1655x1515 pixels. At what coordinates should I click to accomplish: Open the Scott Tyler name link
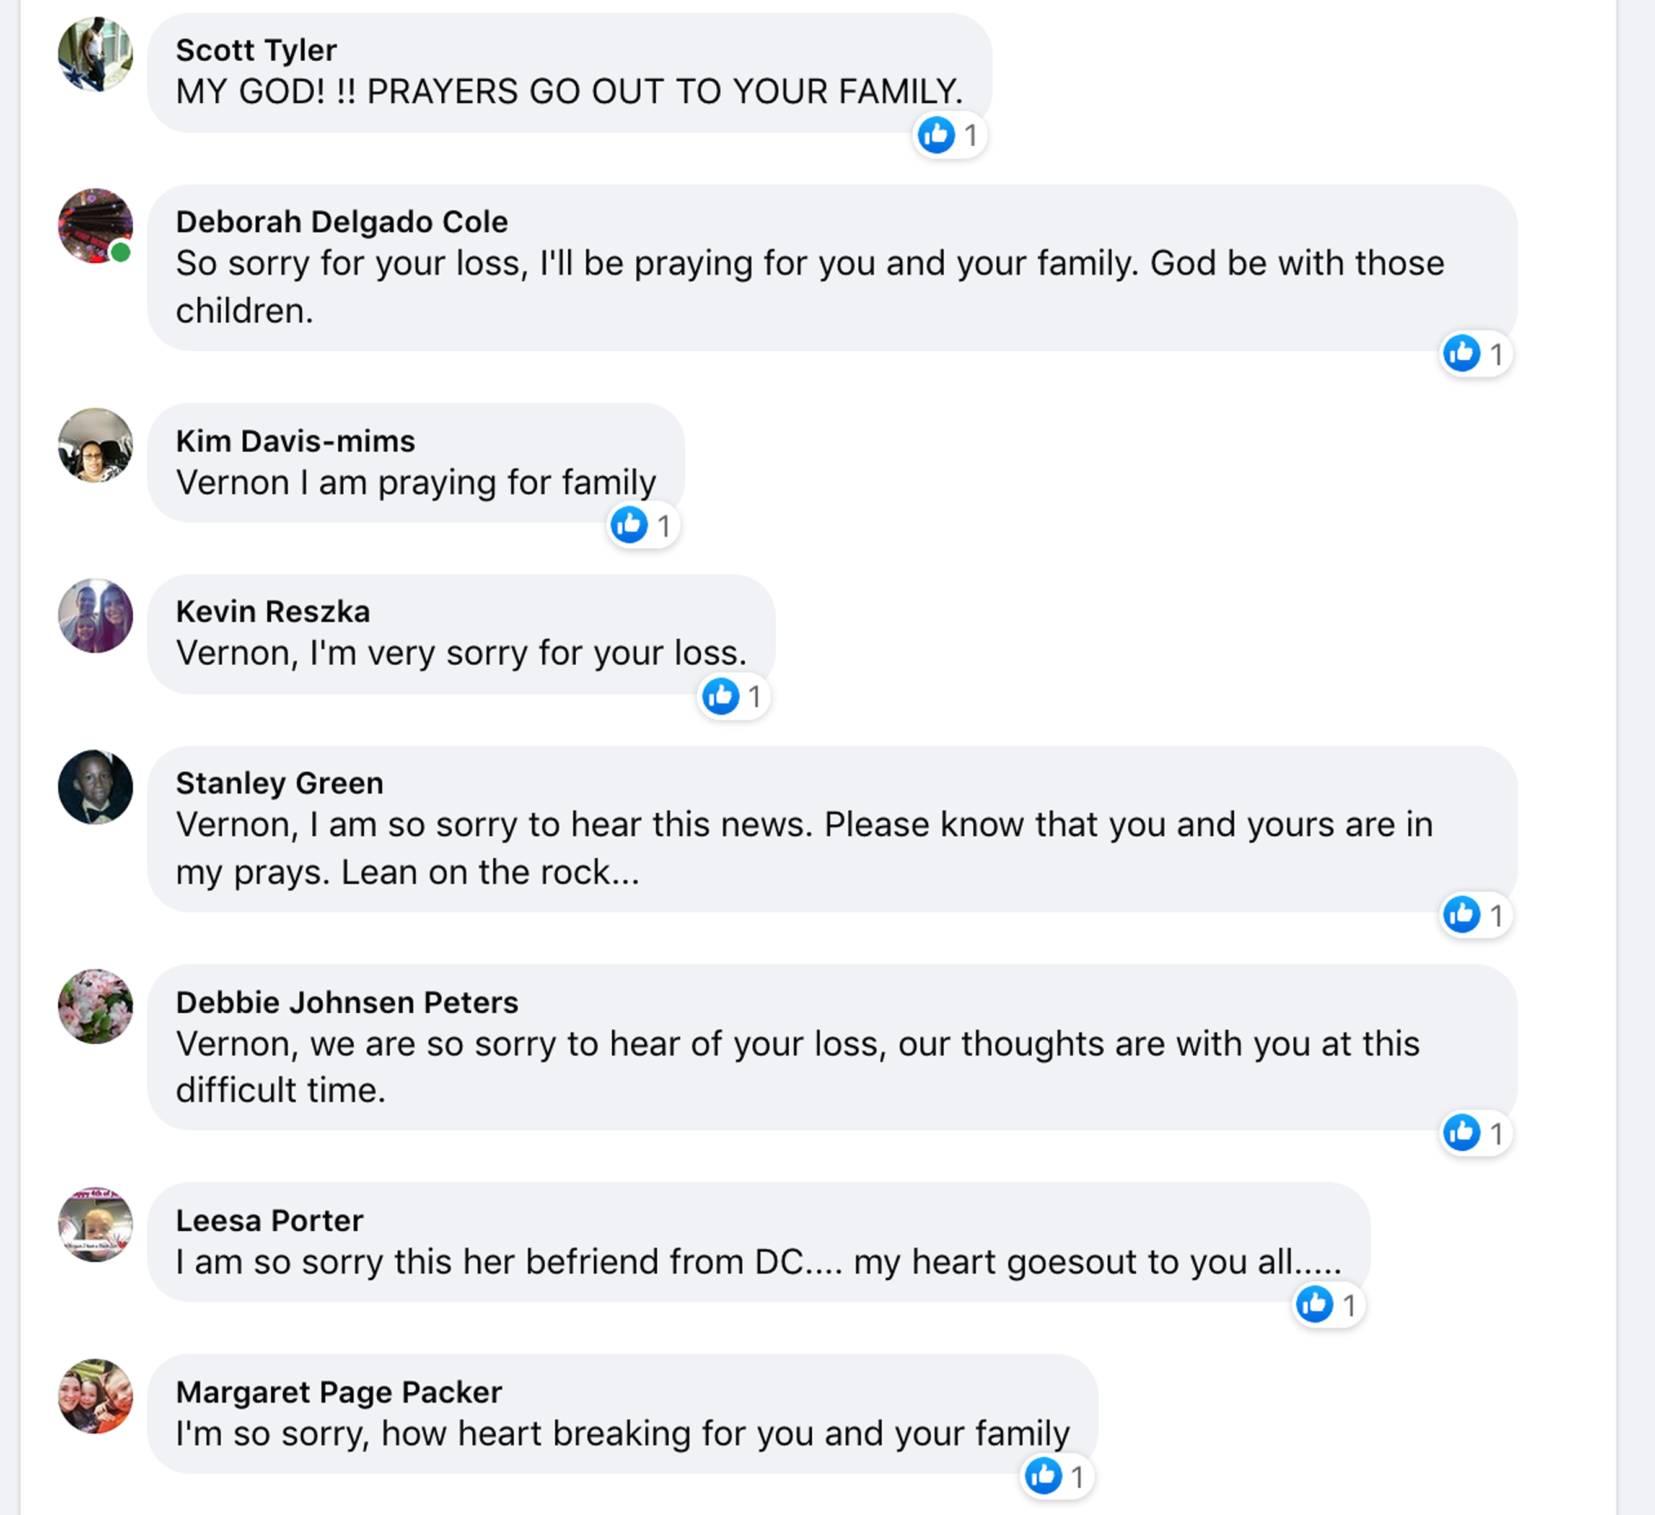click(x=256, y=50)
